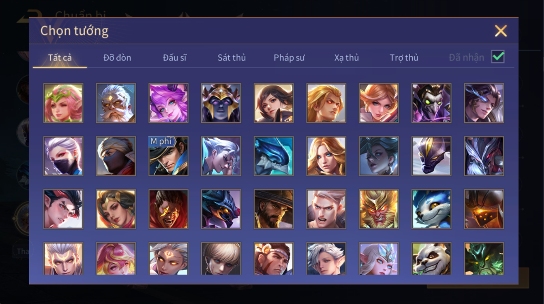Open the Pháp sư tab

[x=289, y=58]
